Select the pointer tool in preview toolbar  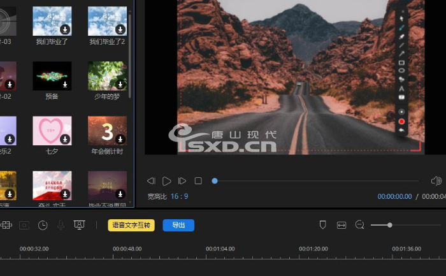(401, 18)
